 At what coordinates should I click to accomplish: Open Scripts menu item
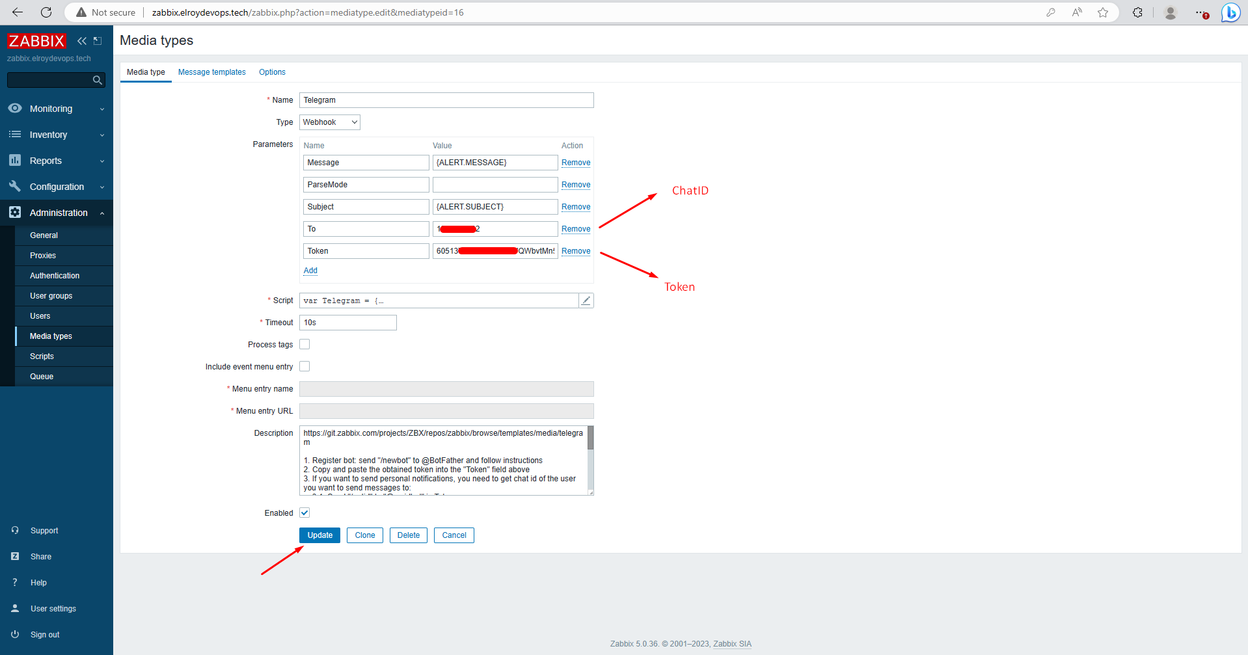coord(64,356)
